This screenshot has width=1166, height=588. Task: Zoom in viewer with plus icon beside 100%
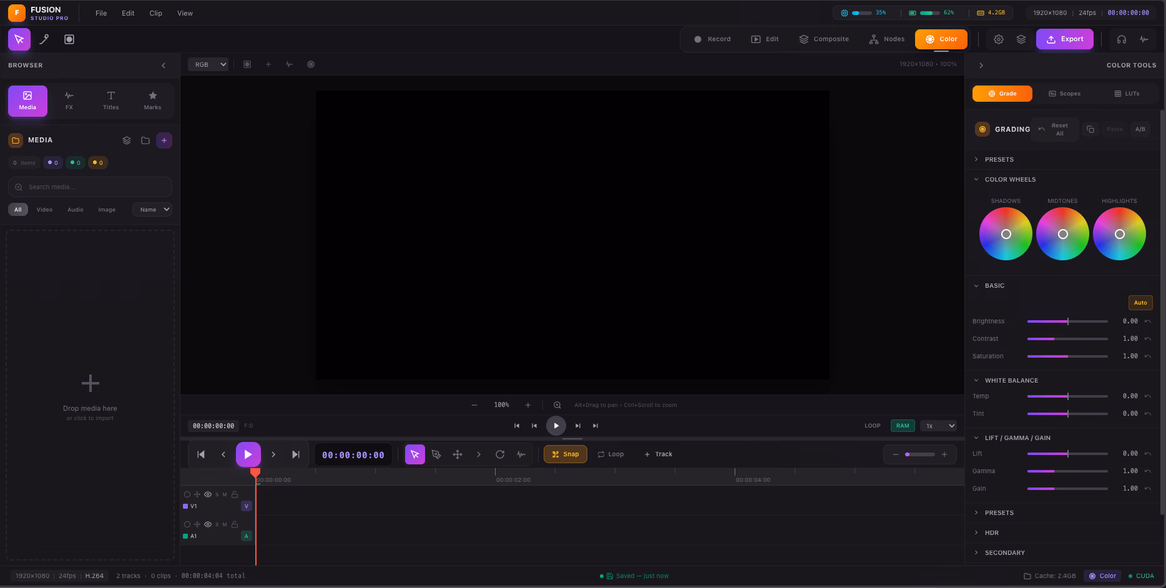(x=528, y=405)
